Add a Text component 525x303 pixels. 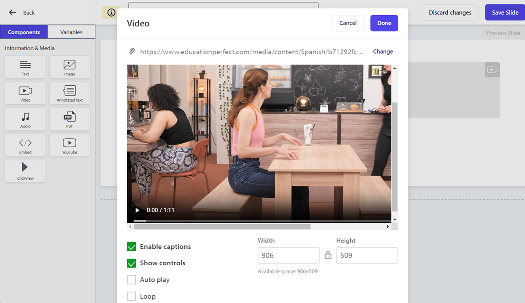tap(25, 67)
